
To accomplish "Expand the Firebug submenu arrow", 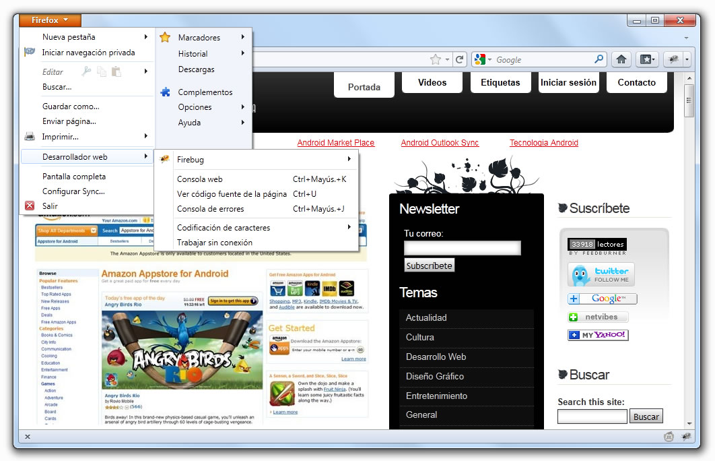I will tap(349, 159).
